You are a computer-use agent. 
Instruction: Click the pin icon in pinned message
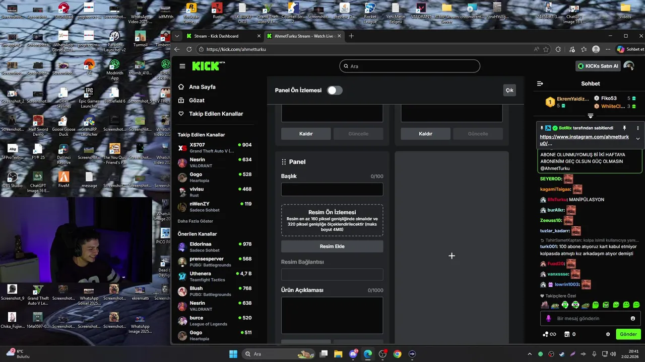[x=624, y=128]
